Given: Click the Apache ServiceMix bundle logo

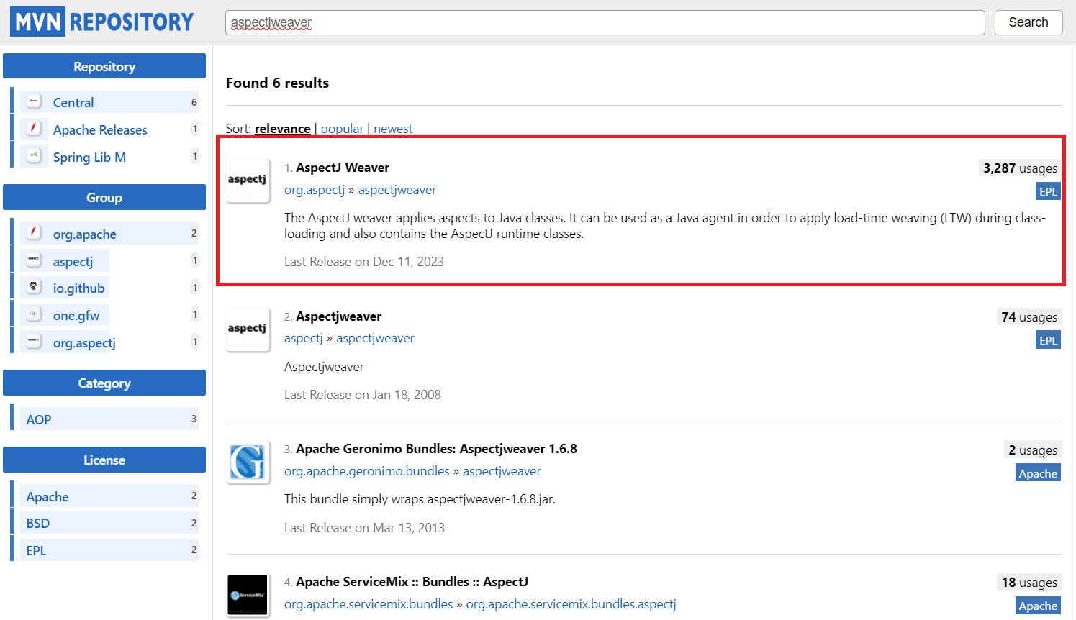Looking at the screenshot, I should click(x=248, y=595).
